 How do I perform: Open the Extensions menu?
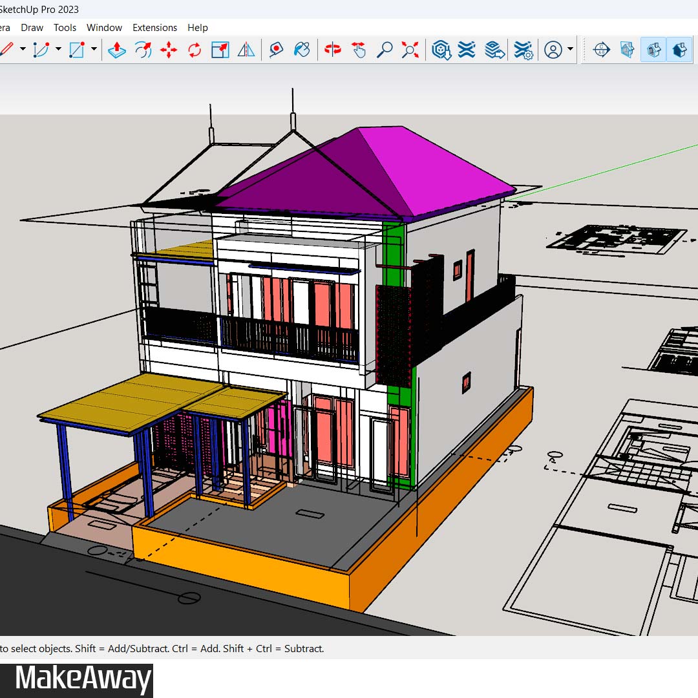click(x=154, y=28)
